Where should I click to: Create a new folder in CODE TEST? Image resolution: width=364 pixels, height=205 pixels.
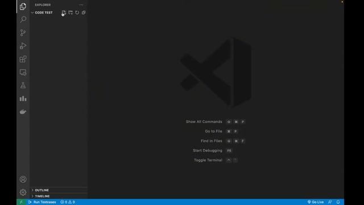(x=71, y=13)
